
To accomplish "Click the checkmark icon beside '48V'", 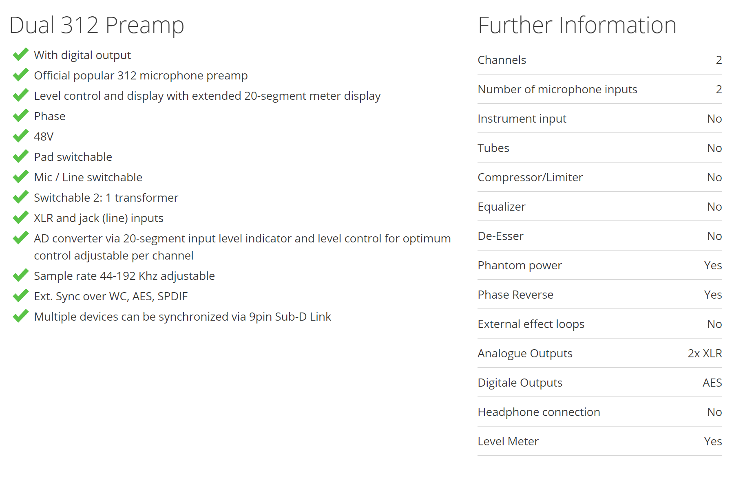I will [x=21, y=136].
